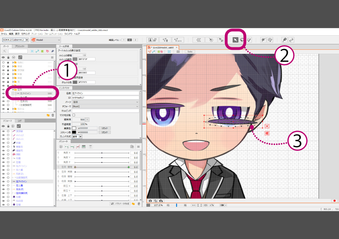Reset スクリーン色 screen color
339x239 pixels.
pyautogui.click(x=105, y=132)
